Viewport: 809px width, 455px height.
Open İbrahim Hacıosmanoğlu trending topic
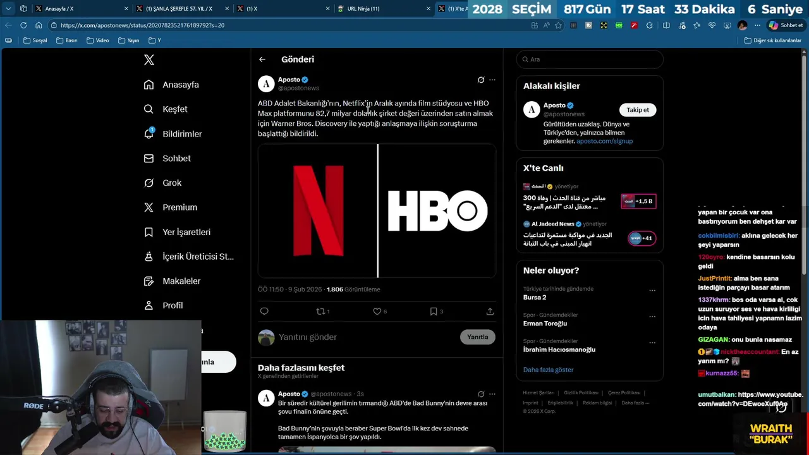[559, 349]
